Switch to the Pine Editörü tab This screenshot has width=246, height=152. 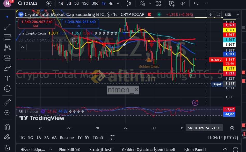click(69, 150)
